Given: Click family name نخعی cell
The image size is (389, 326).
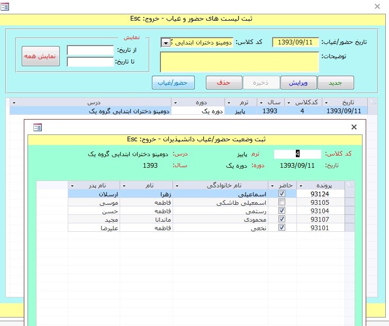Looking at the screenshot, I should click(220, 228).
